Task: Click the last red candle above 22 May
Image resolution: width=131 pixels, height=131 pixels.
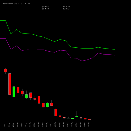Action: tap(89, 120)
